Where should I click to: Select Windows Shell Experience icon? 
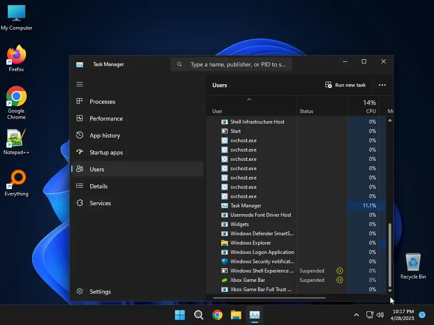[225, 271]
